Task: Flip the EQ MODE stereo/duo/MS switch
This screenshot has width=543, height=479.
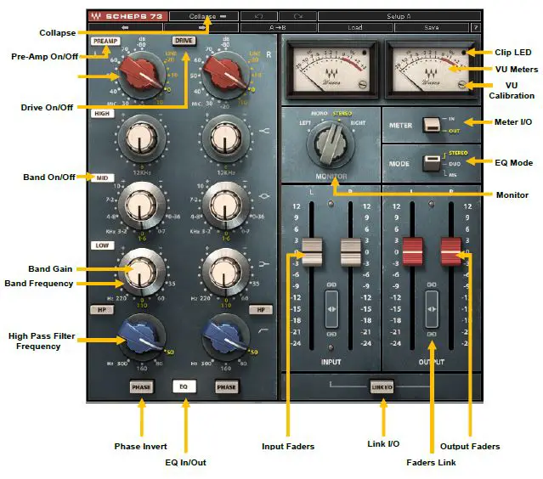Action: [x=432, y=163]
